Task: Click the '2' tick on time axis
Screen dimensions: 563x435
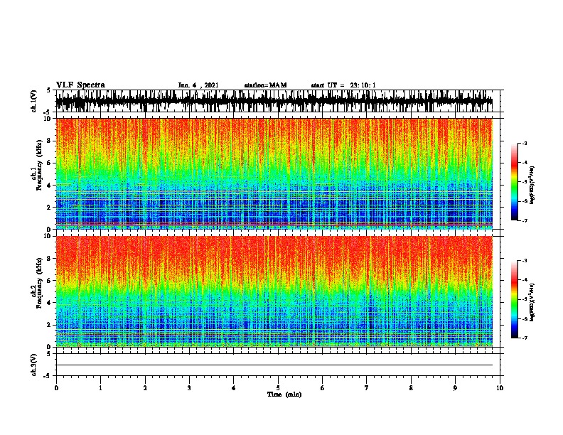Action: (x=145, y=388)
